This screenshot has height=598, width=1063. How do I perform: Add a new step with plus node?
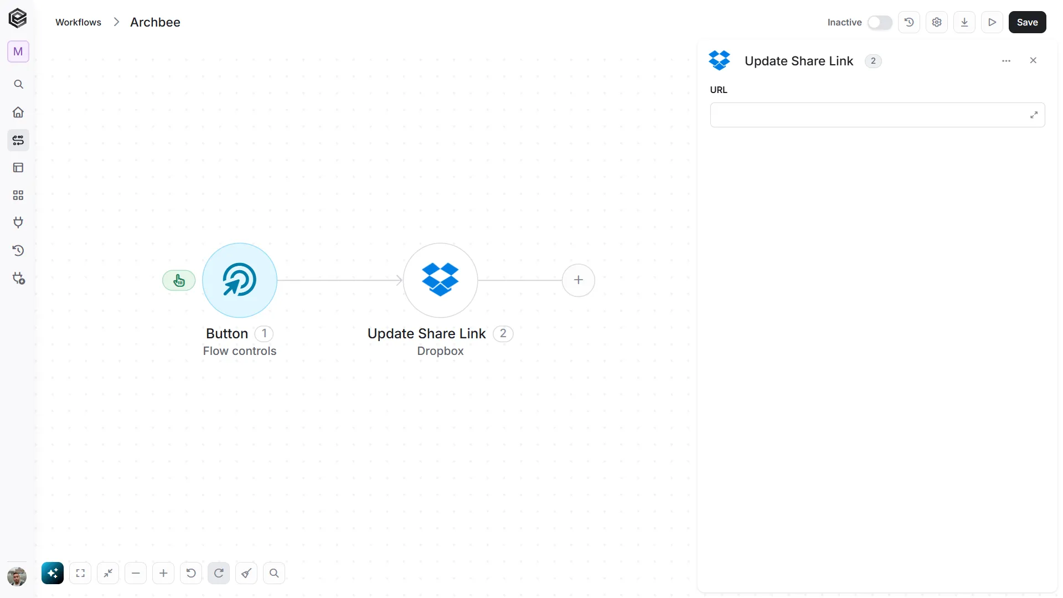pos(579,280)
